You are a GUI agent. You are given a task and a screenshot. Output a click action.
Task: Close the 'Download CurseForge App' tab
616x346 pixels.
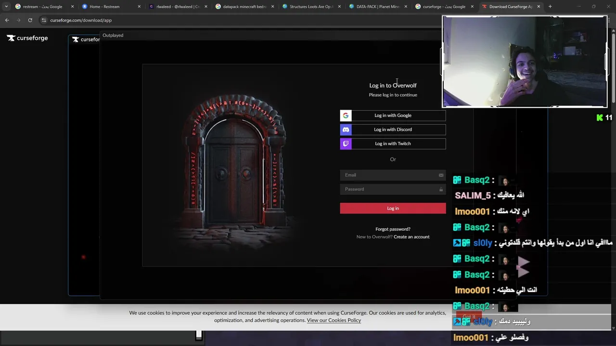(x=539, y=7)
